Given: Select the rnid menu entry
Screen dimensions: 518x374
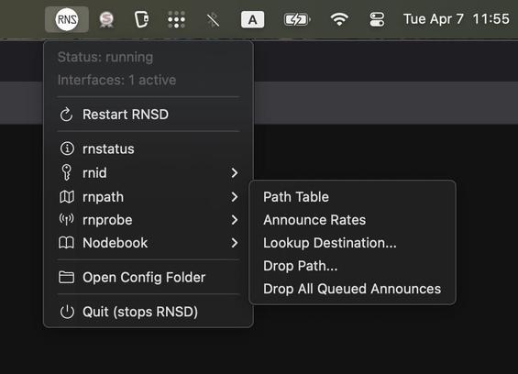Looking at the screenshot, I should click(149, 172).
